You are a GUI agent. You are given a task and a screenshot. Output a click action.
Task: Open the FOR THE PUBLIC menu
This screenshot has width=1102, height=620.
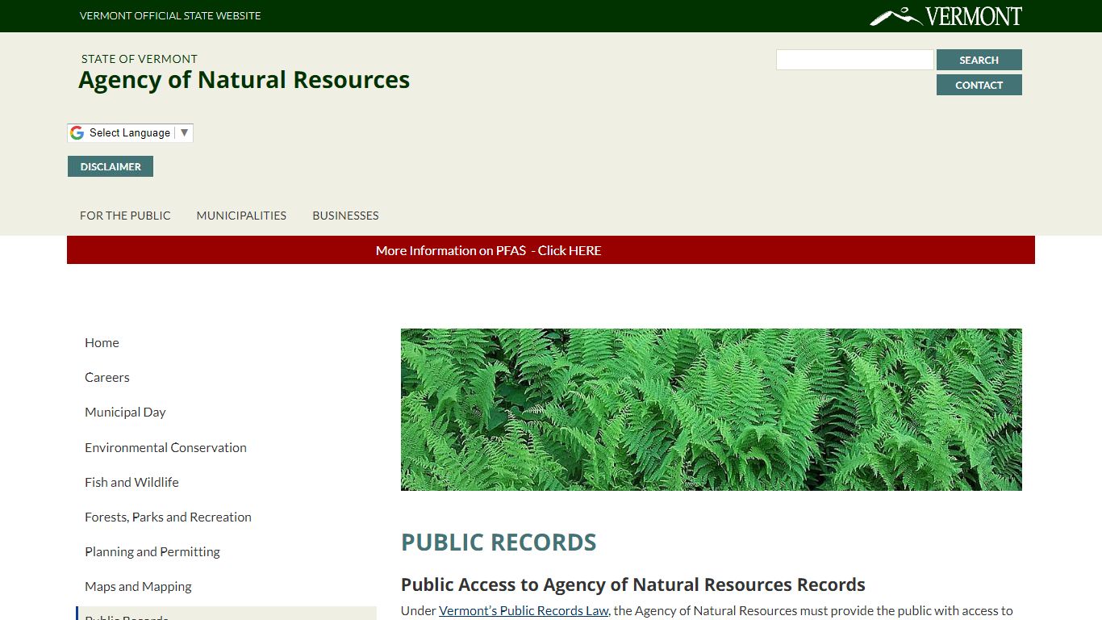(125, 216)
